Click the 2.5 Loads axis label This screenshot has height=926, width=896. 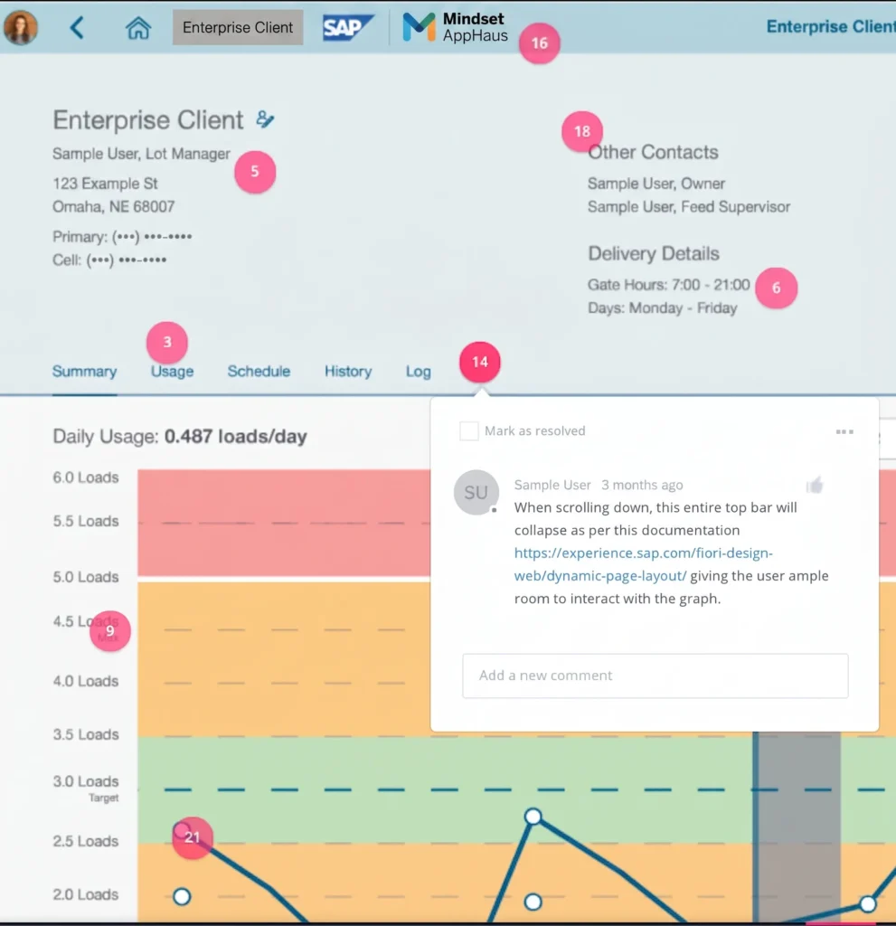pos(86,841)
